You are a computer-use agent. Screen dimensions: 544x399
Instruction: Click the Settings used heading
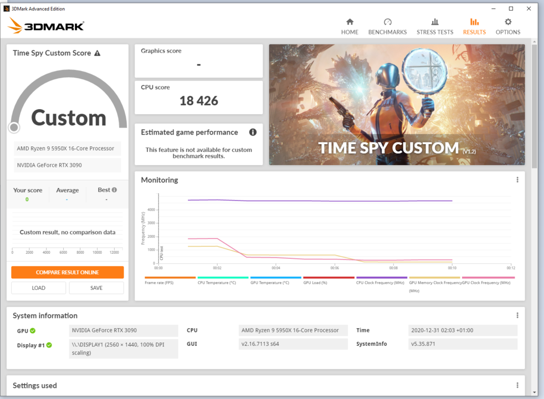click(35, 386)
